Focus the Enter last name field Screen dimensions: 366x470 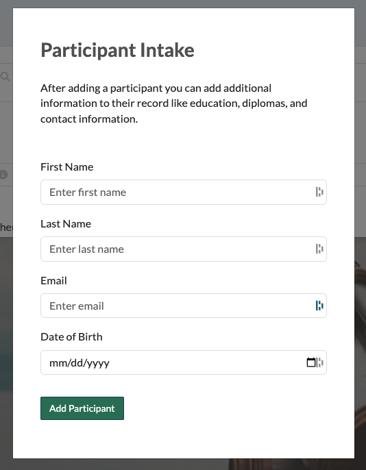[184, 249]
